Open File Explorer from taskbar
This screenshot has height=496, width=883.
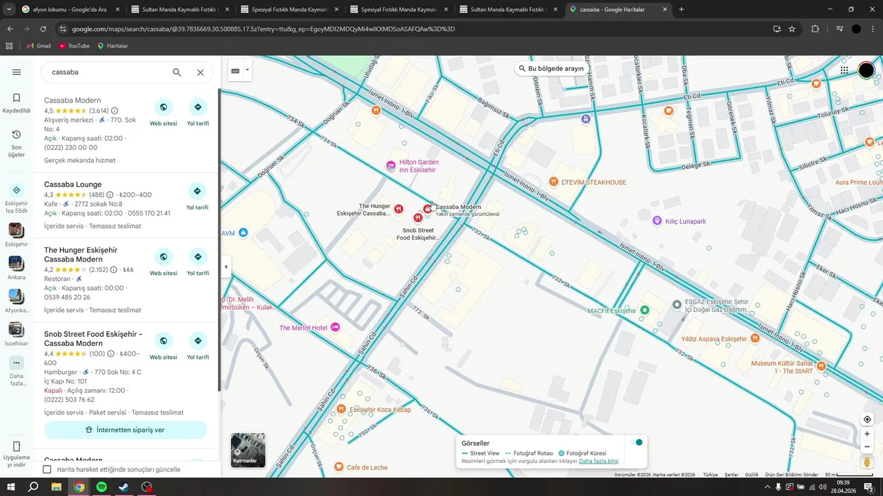tap(57, 487)
